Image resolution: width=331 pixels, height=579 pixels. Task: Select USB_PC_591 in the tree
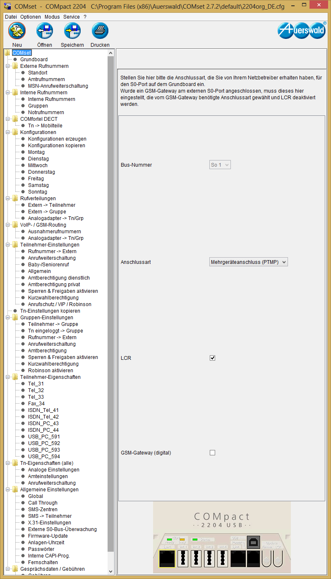pyautogui.click(x=44, y=437)
